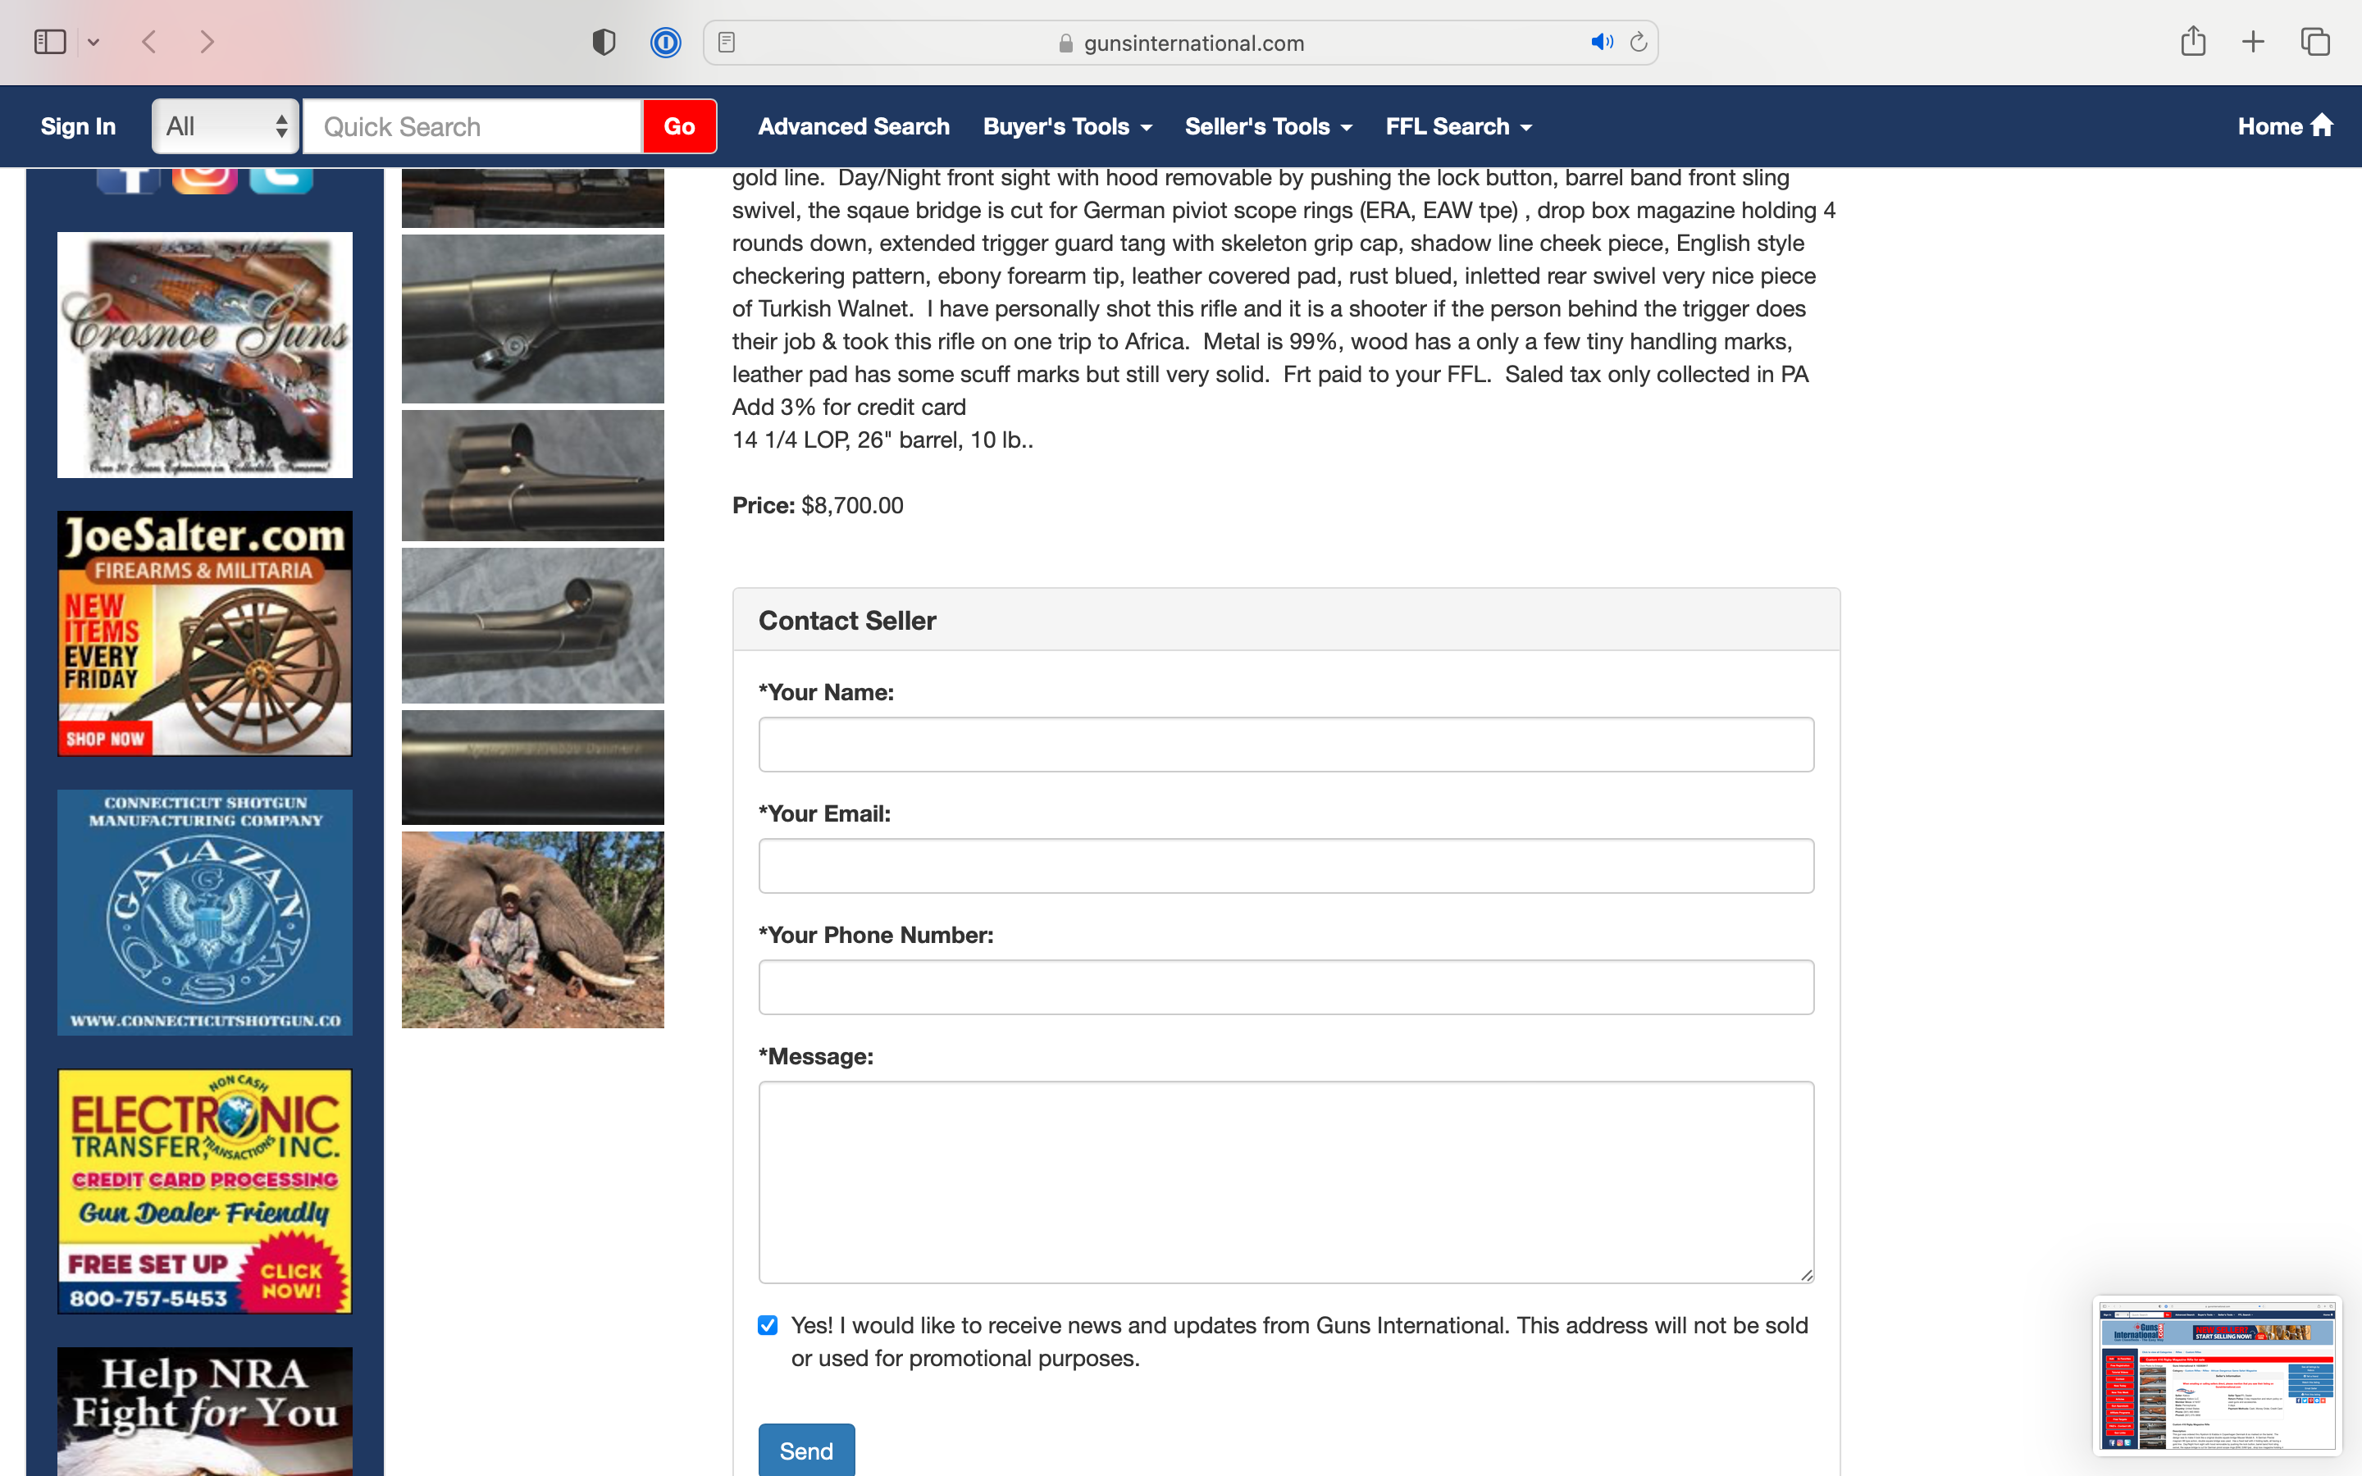Go to Home with house icon

click(2285, 126)
